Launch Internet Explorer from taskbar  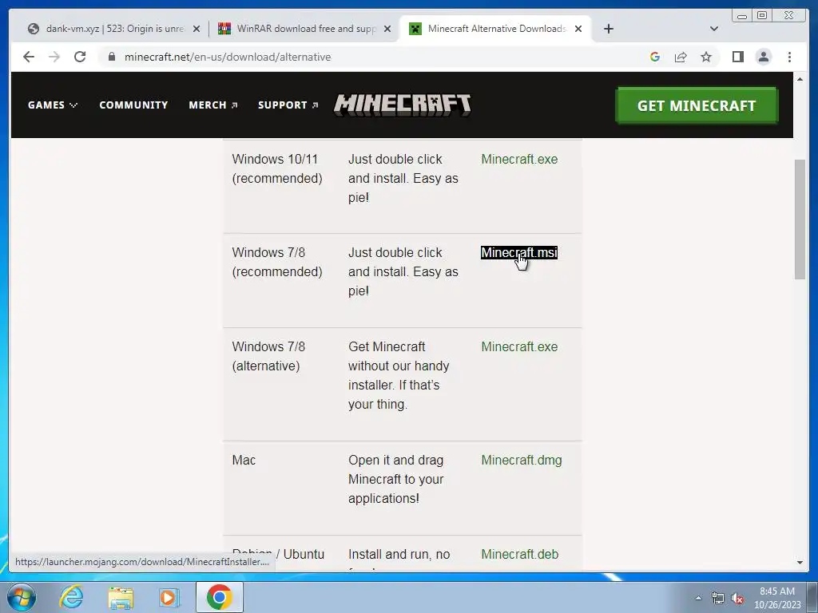(x=71, y=597)
